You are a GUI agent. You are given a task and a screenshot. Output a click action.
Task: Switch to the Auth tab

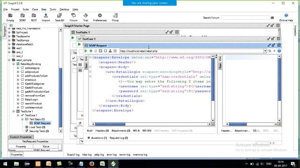pos(90,131)
